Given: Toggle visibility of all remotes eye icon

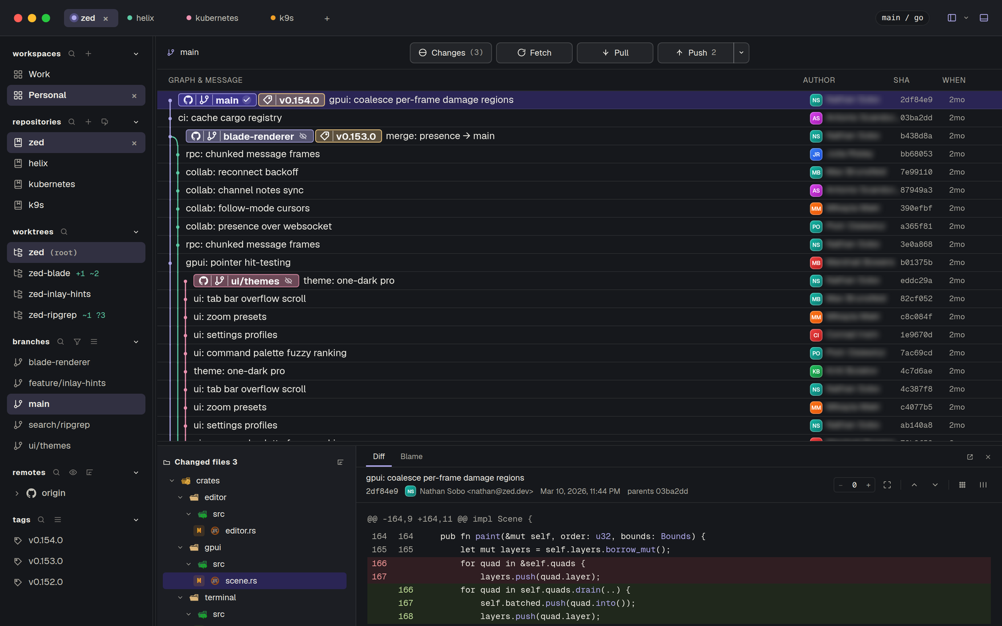Looking at the screenshot, I should [x=73, y=472].
